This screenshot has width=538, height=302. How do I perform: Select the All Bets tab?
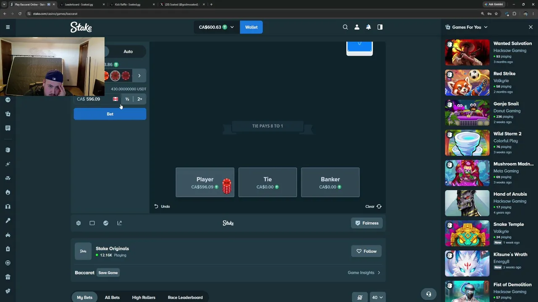coord(112,297)
